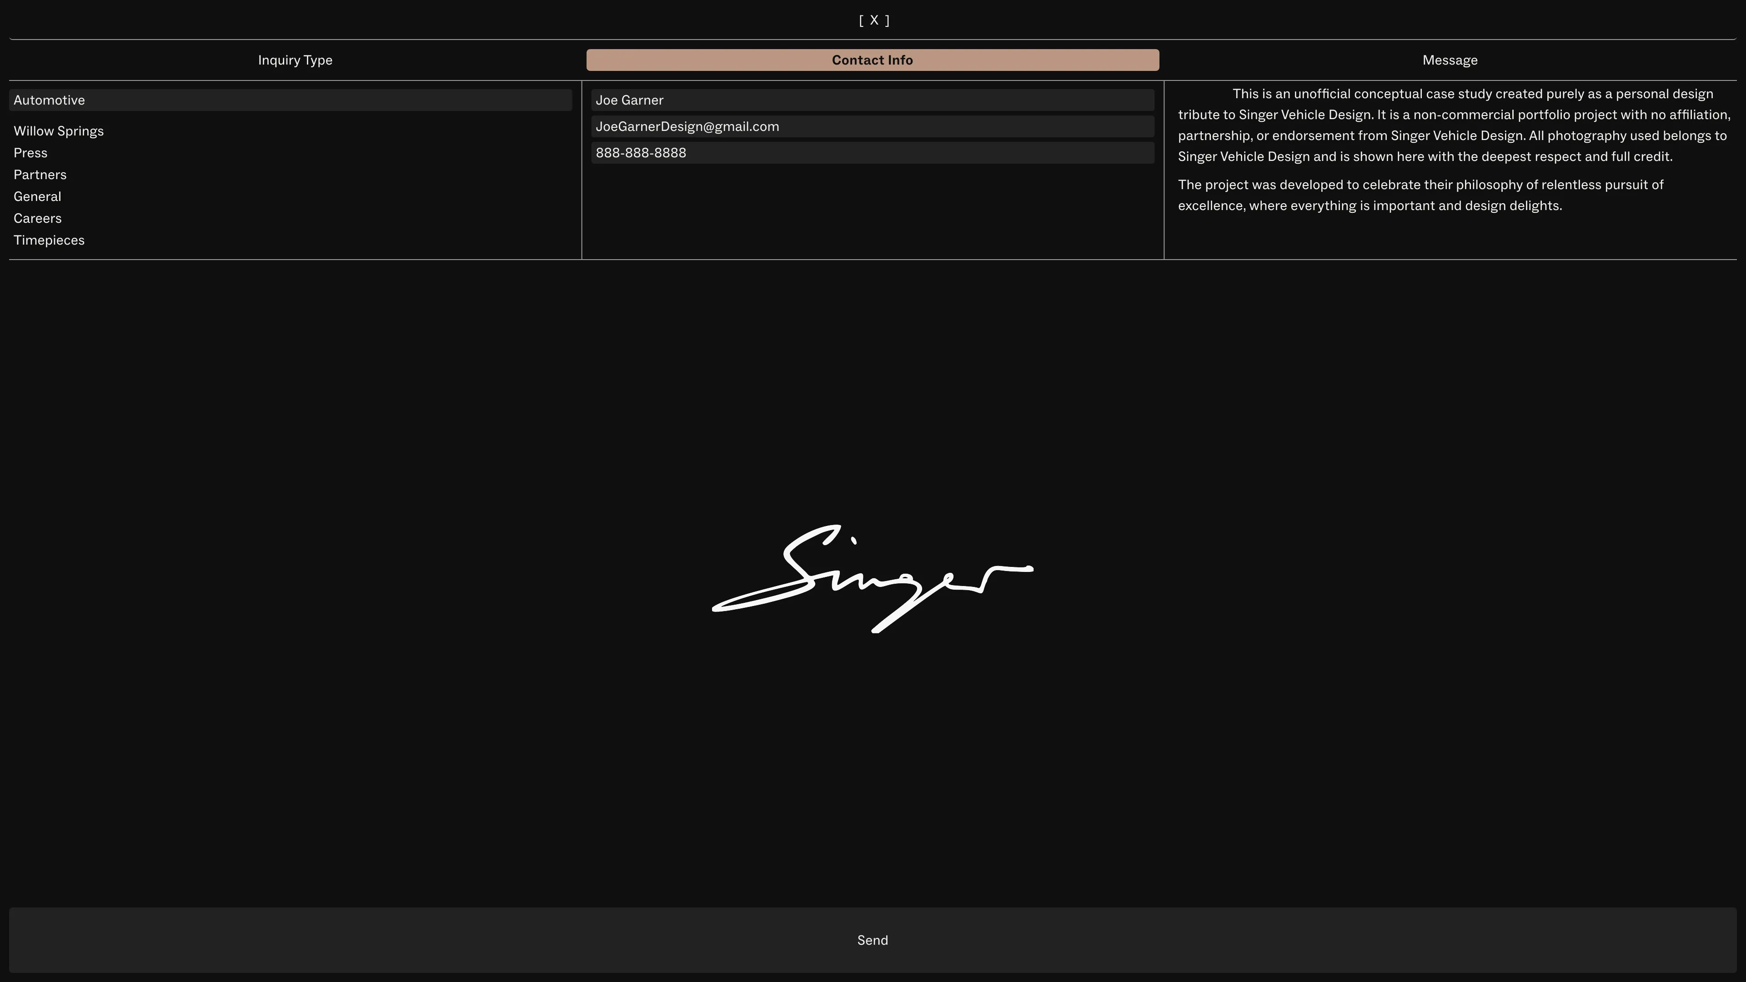Pick the Press inquiry option

[x=30, y=152]
